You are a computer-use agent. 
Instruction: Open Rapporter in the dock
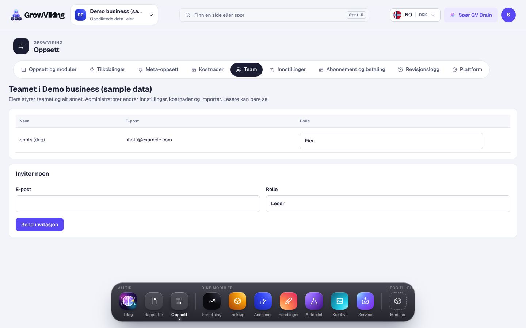tap(154, 301)
